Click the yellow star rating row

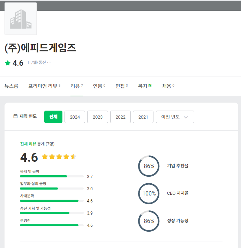click(x=59, y=157)
